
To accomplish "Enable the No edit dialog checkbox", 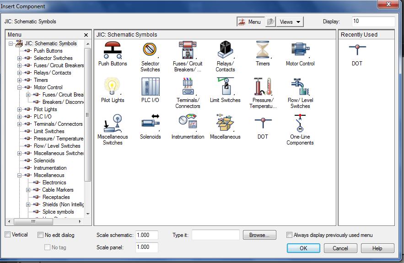I will pos(40,235).
